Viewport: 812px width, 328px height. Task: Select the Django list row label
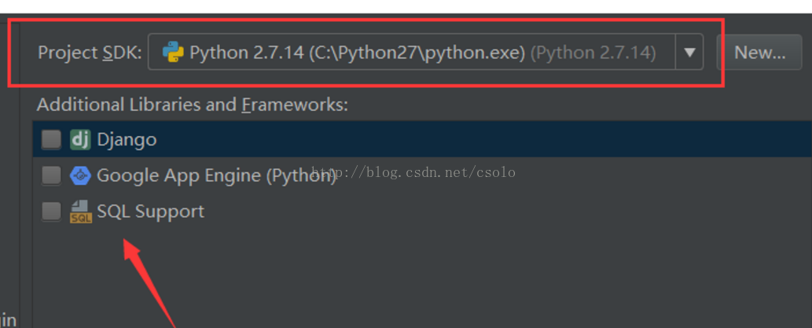point(127,140)
